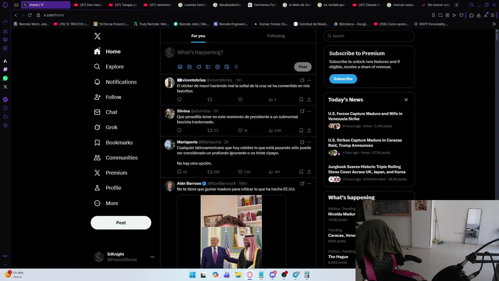Image resolution: width=499 pixels, height=281 pixels.
Task: Add a GIF to the new post
Action: 189,67
